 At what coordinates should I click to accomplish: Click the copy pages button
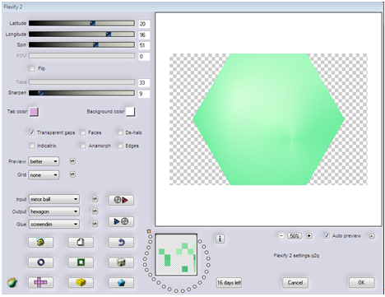pos(81,243)
